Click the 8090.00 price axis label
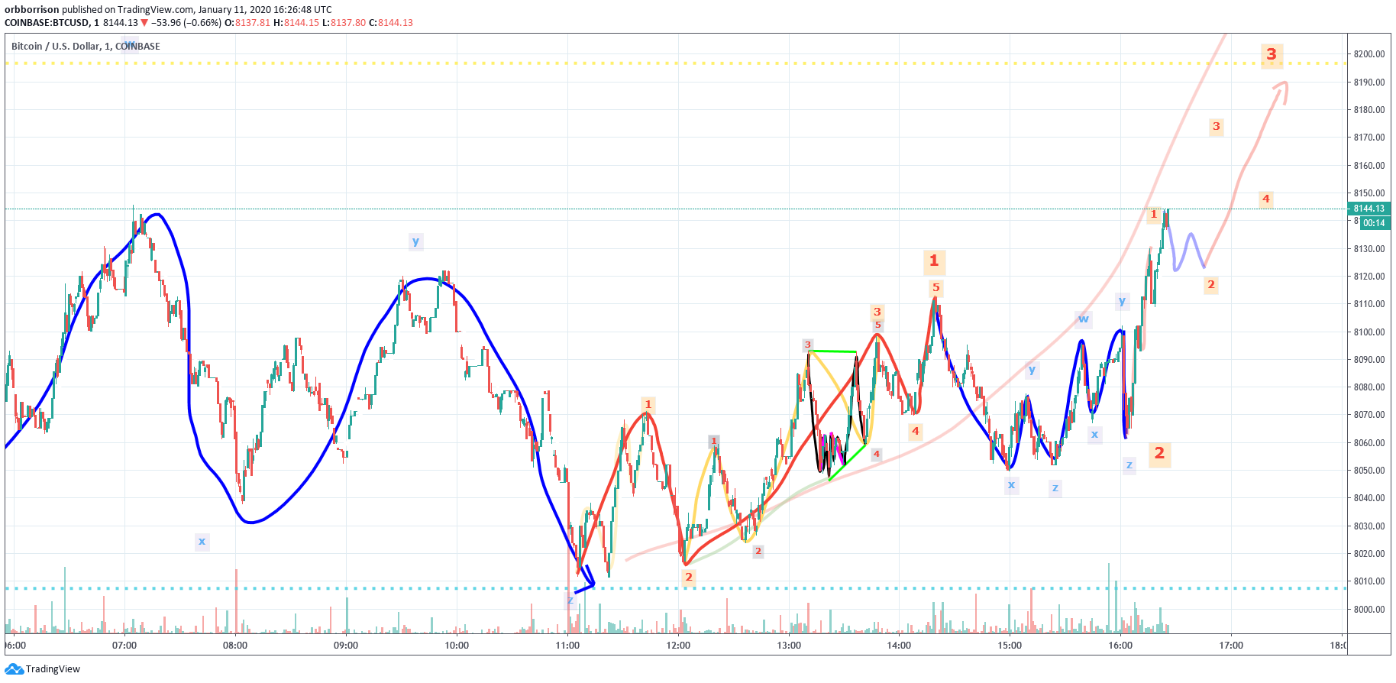The height and width of the screenshot is (683, 1396). tap(1369, 360)
